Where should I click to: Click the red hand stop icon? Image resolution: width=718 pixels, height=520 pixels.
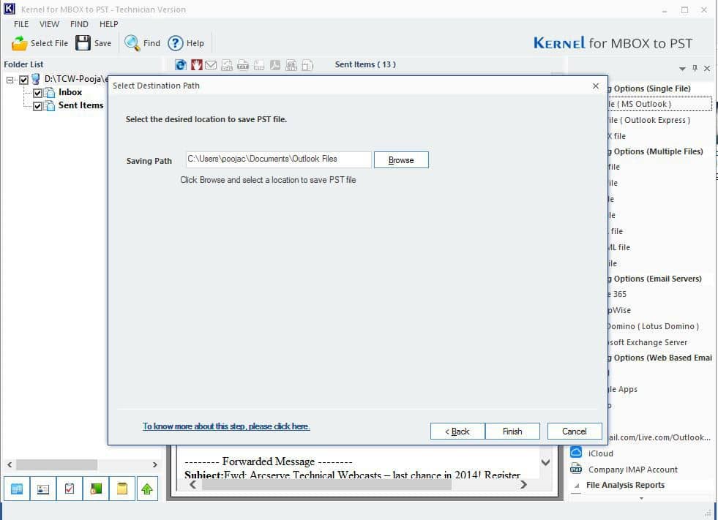click(x=196, y=65)
